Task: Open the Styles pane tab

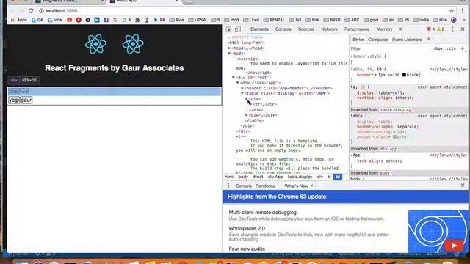Action: [358, 40]
